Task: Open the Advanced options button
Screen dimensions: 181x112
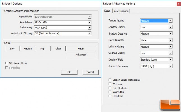Action: point(81,55)
